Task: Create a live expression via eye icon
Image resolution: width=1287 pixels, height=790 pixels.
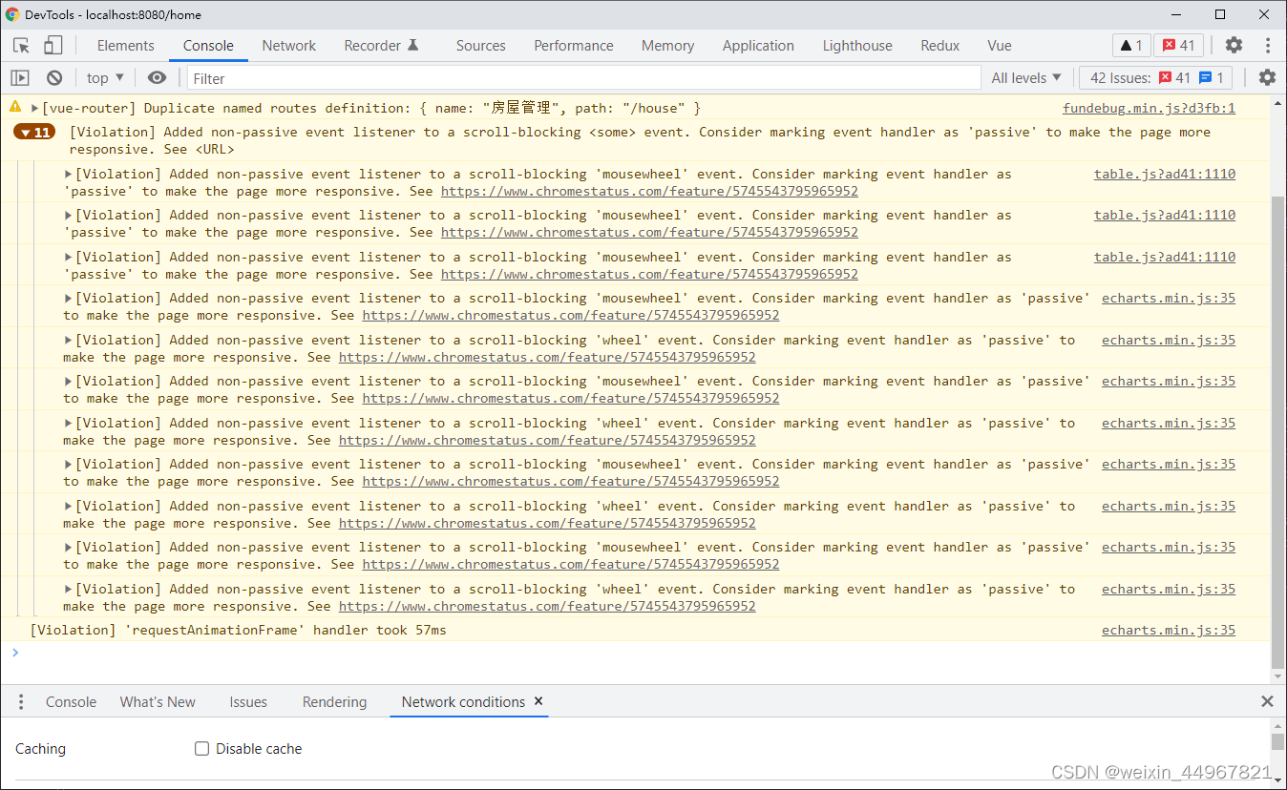Action: (157, 77)
